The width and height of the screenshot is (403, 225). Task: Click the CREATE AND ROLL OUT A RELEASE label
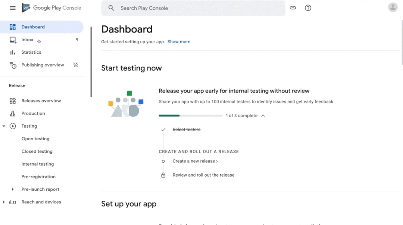[x=199, y=151]
